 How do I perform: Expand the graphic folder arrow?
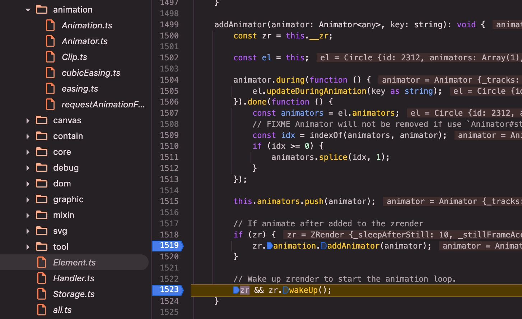click(x=28, y=200)
